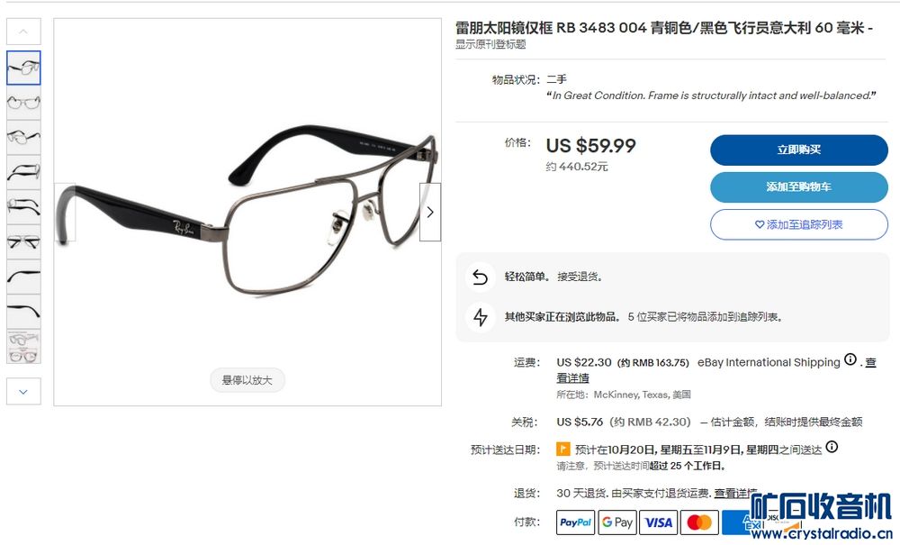
Task: Click 添加至购物车 add to cart button
Action: pos(799,187)
